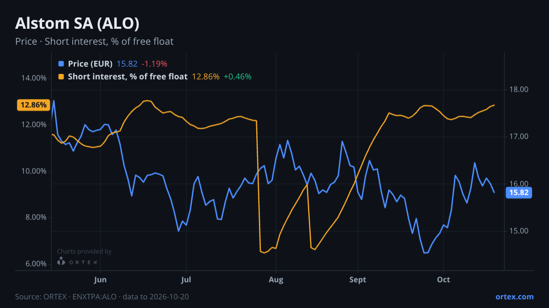The image size is (549, 308).
Task: Click the Charts provided by caption
Action: (84, 251)
